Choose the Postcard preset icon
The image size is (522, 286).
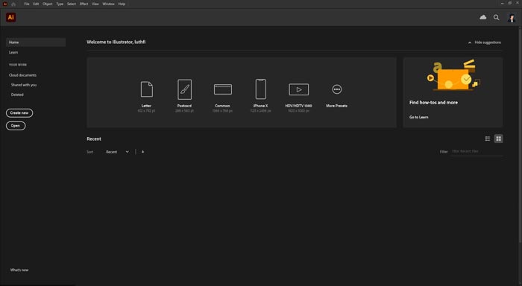(184, 89)
